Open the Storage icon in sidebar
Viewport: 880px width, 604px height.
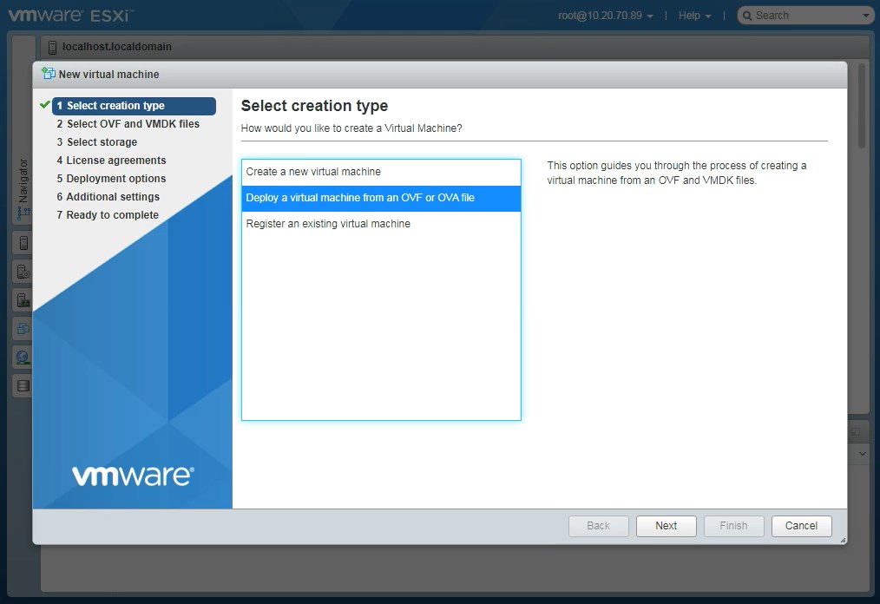pyautogui.click(x=23, y=385)
